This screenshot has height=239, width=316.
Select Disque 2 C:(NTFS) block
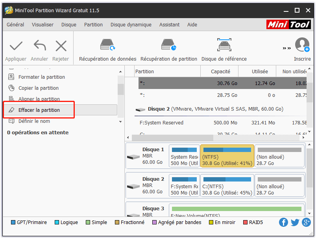pyautogui.click(x=227, y=185)
